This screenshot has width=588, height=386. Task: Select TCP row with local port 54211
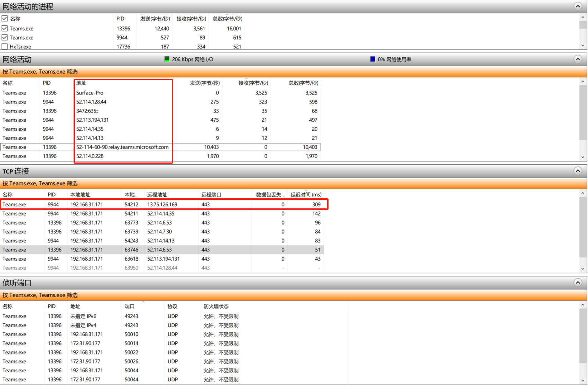tap(162, 213)
